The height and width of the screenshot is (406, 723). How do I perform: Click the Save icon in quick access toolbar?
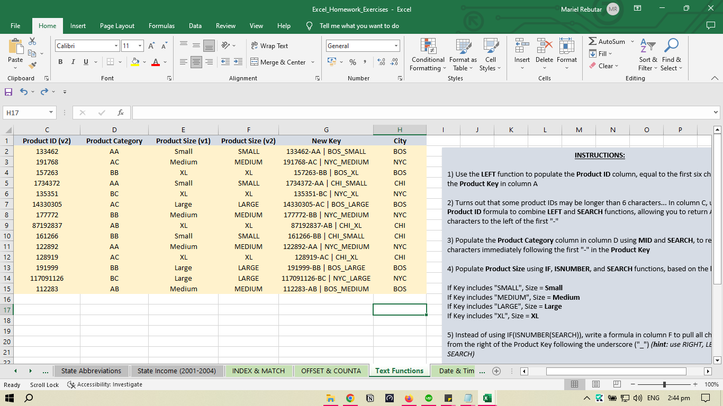[x=8, y=91]
